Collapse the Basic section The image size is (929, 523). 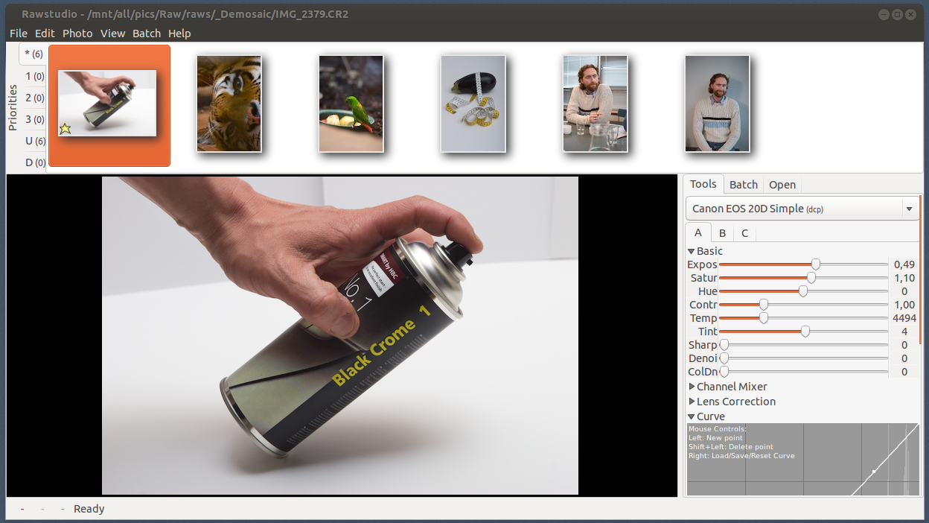point(692,252)
